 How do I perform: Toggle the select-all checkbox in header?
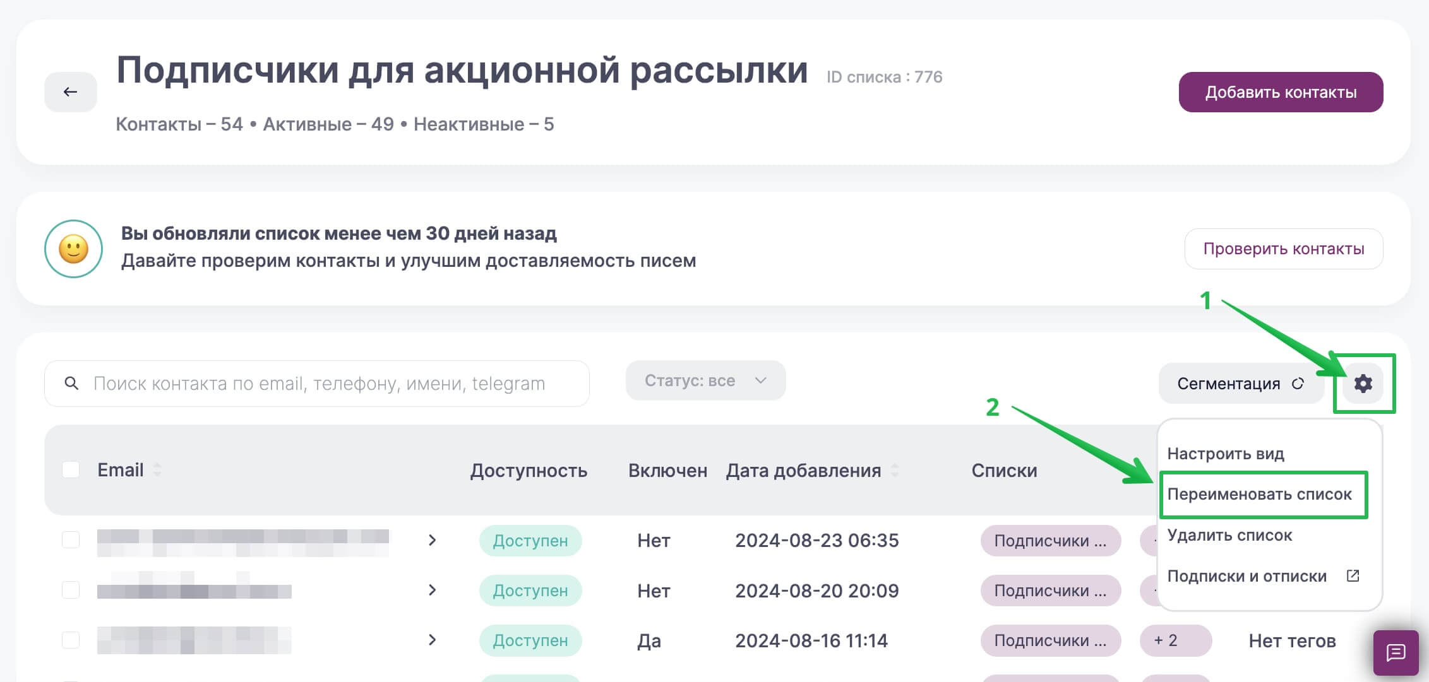point(71,469)
